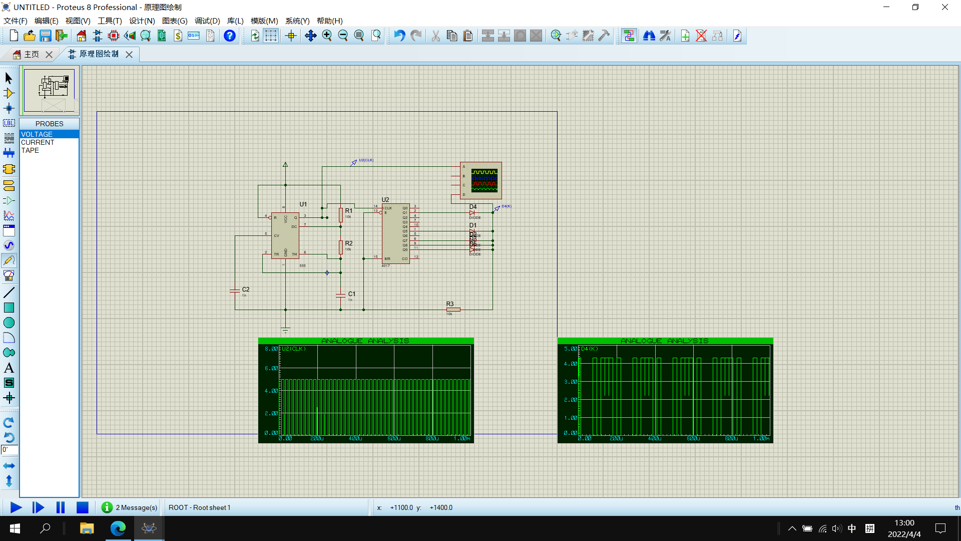Start simulation with the Play button
Screen dimensions: 961x541
point(16,507)
